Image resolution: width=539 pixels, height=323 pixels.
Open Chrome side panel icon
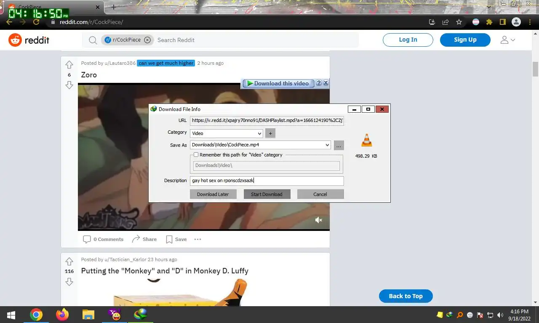502,22
